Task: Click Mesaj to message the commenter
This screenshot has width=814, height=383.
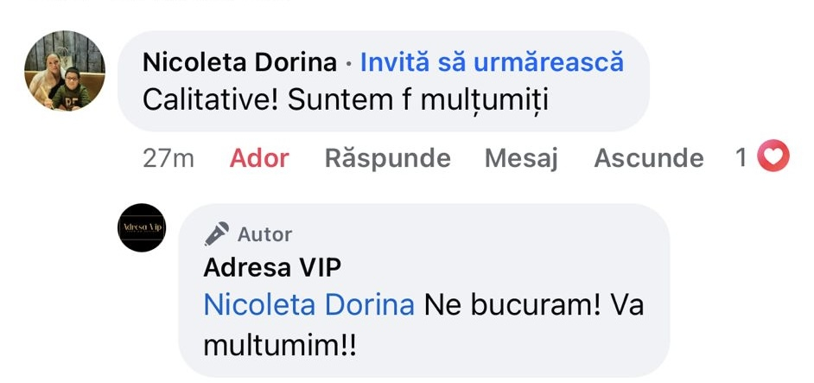Action: click(521, 158)
